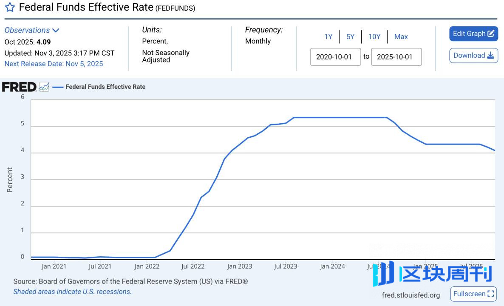Screen dimensions: 504x306
Task: Click the favorite star icon beside title
Action: tap(10, 7)
